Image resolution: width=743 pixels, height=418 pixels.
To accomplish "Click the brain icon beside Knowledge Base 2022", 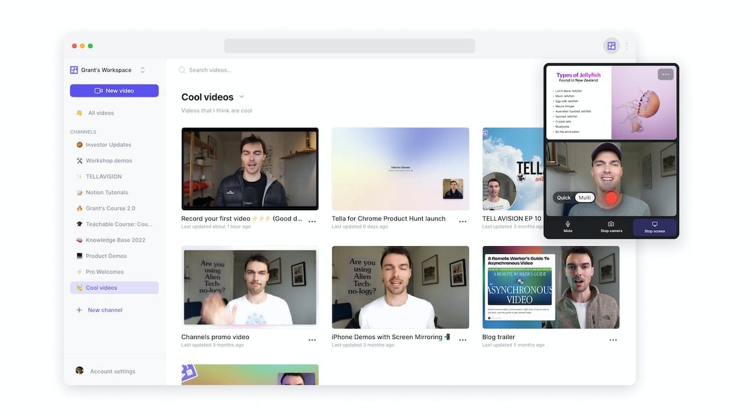I will 80,240.
